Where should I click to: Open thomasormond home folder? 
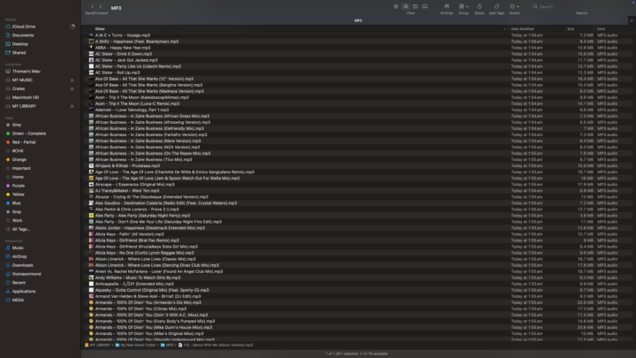pos(26,274)
